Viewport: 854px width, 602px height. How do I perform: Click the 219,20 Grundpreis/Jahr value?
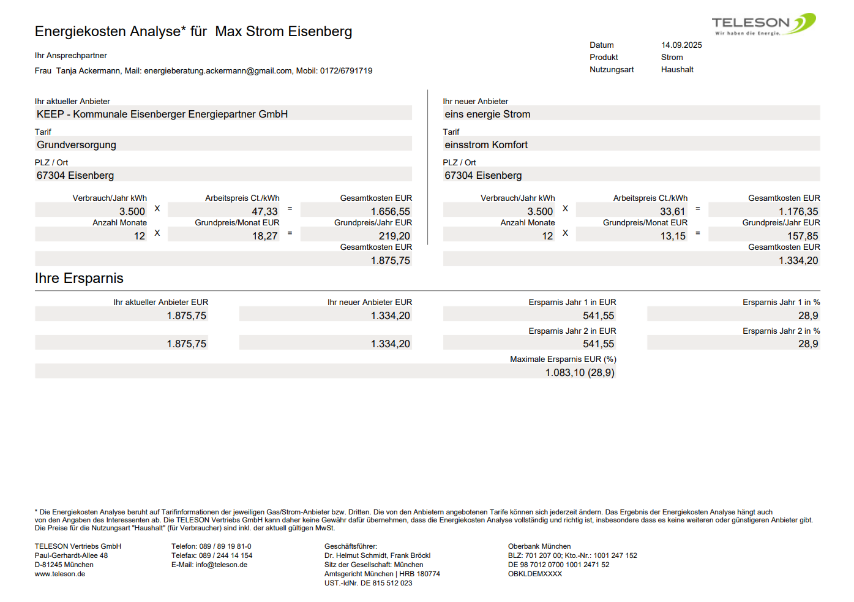pos(394,236)
